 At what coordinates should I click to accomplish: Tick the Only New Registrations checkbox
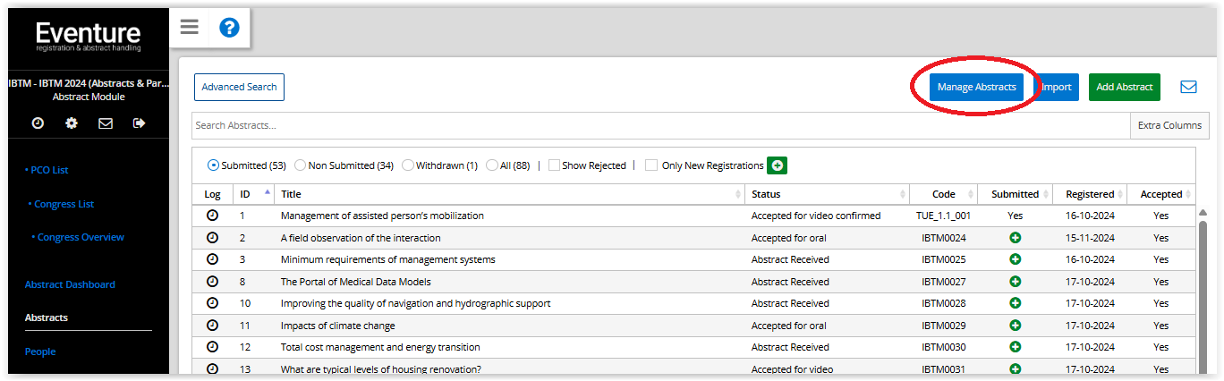[x=651, y=165]
